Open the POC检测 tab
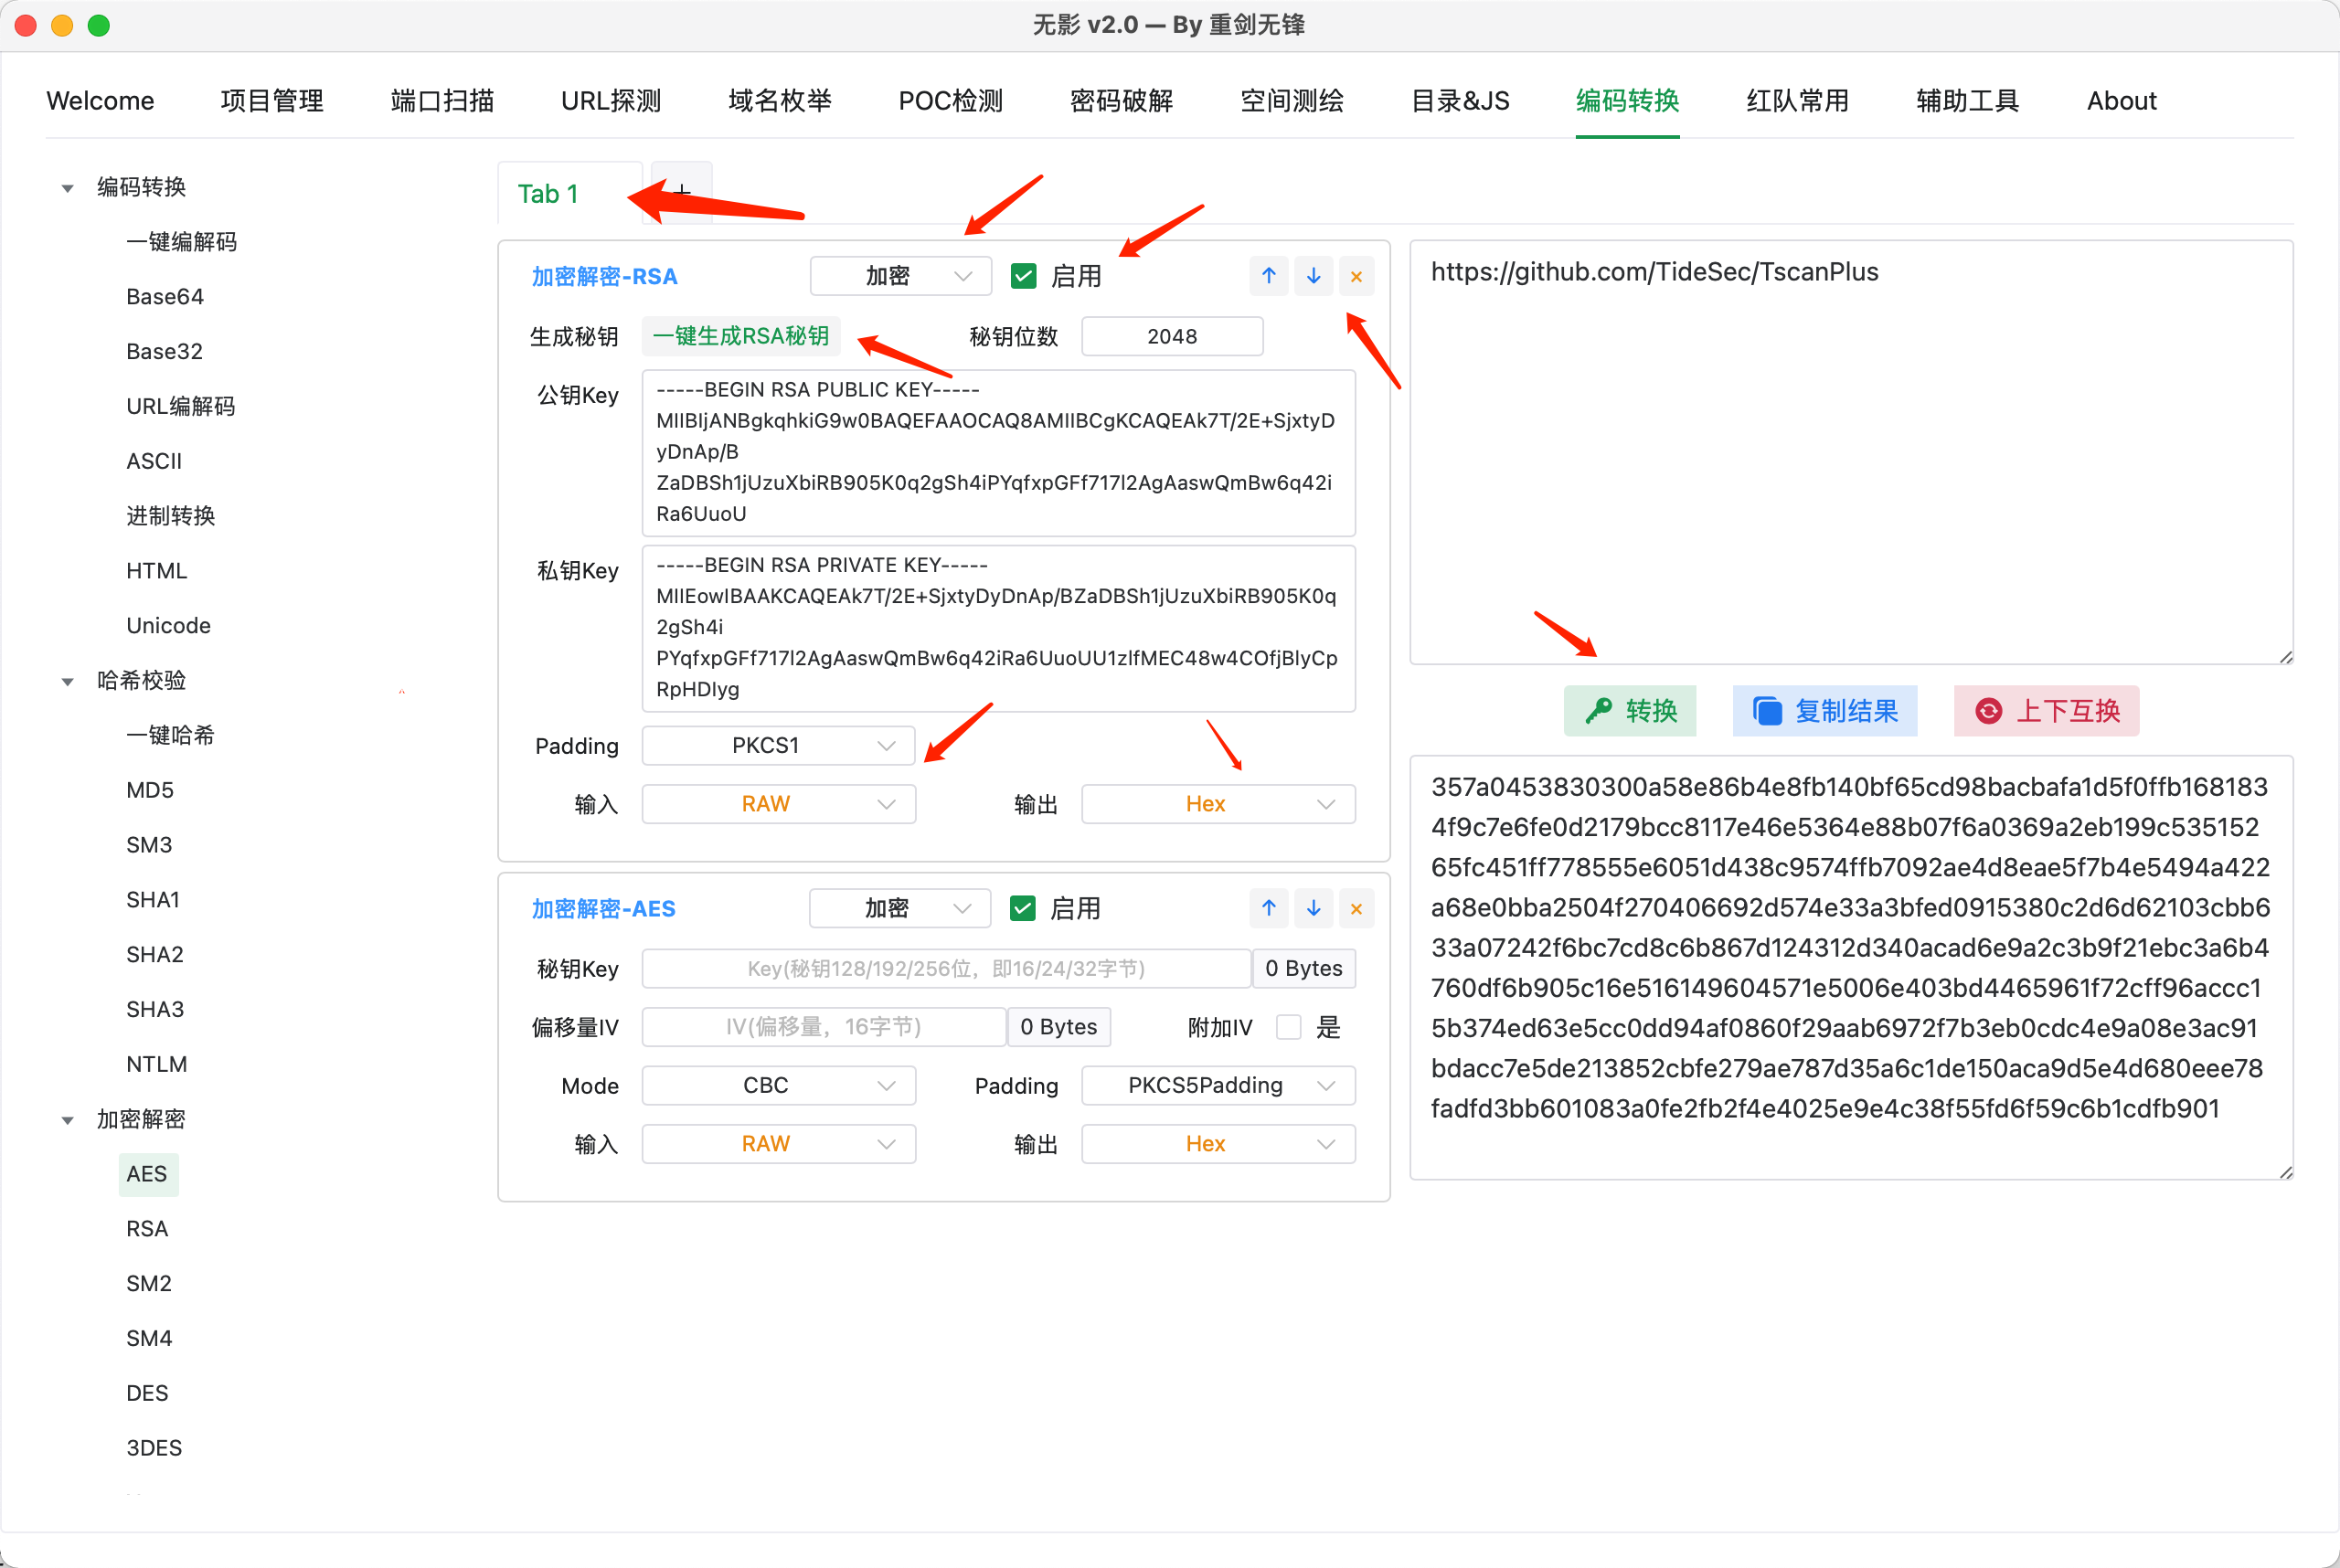Viewport: 2340px width, 1568px height. click(x=950, y=101)
